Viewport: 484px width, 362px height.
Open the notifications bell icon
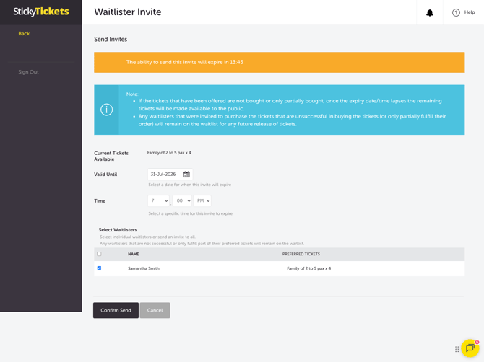pyautogui.click(x=429, y=13)
